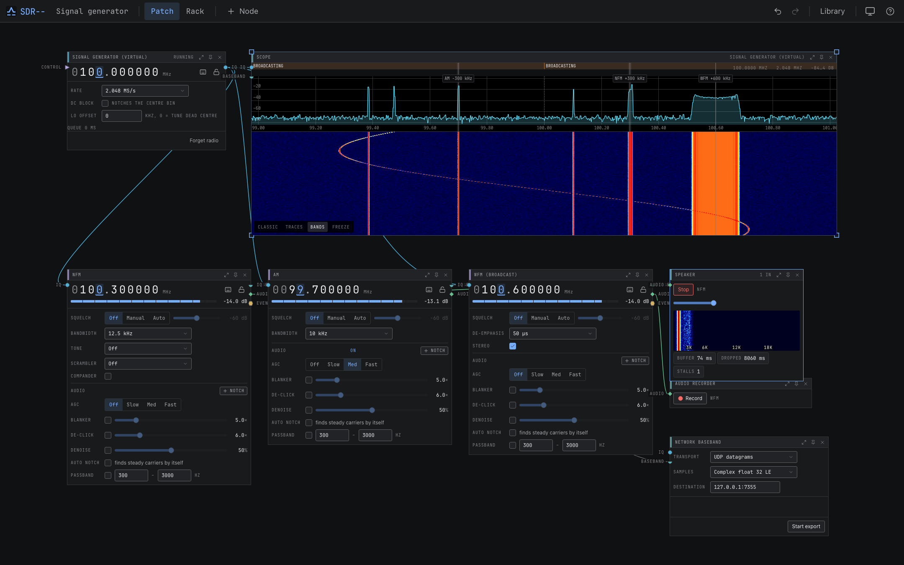The height and width of the screenshot is (565, 904).
Task: Click Forget radio button
Action: tap(204, 141)
